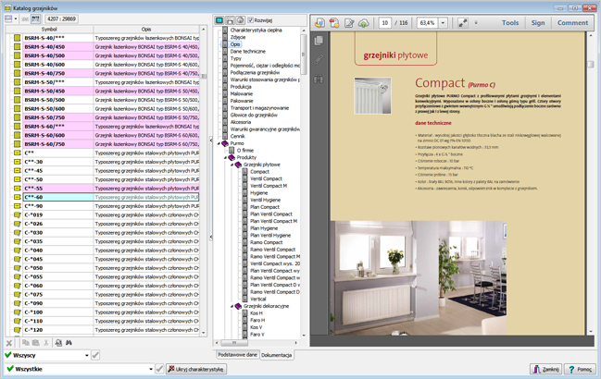Click the Ukryj charakterystykę button
This screenshot has width=601, height=379.
[196, 369]
